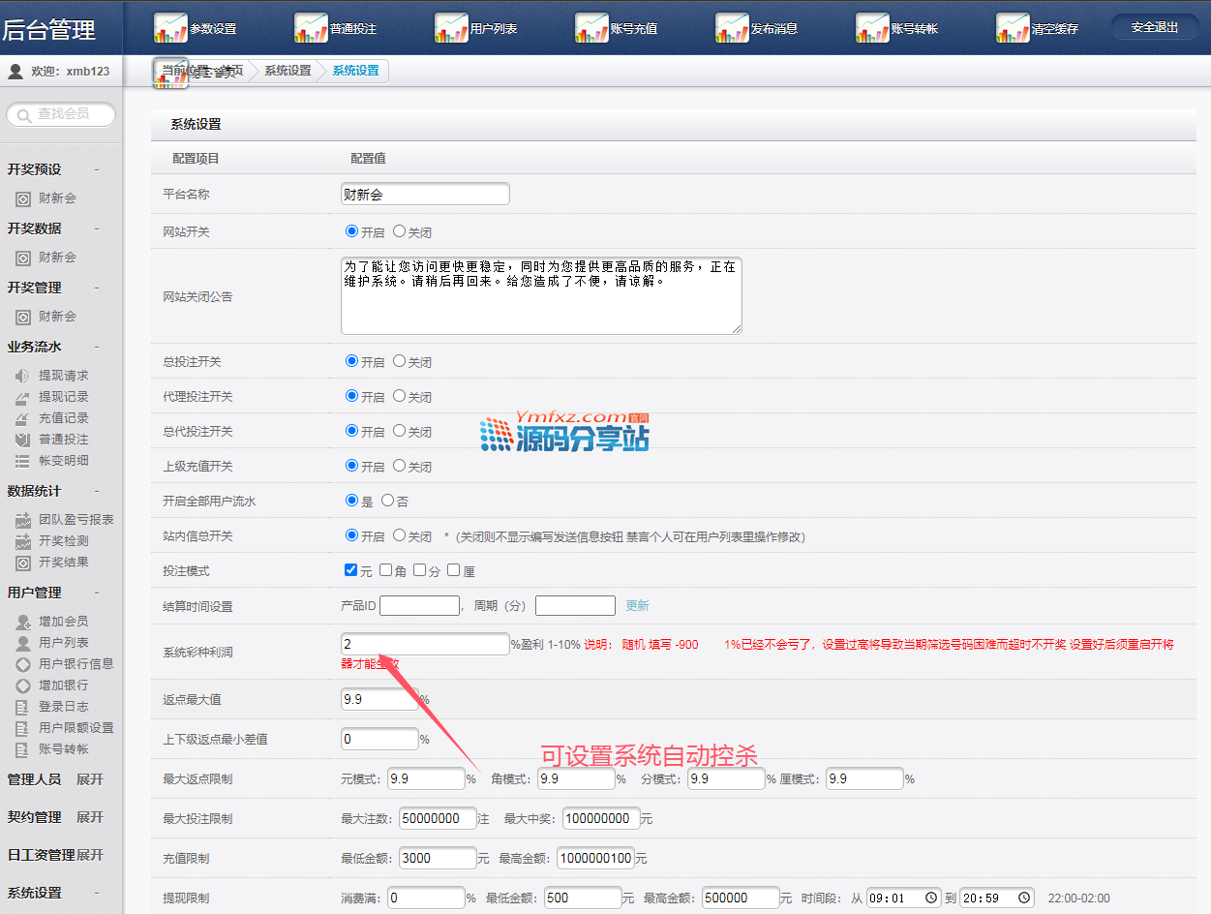Image resolution: width=1211 pixels, height=914 pixels.
Task: Enable the 角 betting mode checkbox
Action: tap(386, 570)
